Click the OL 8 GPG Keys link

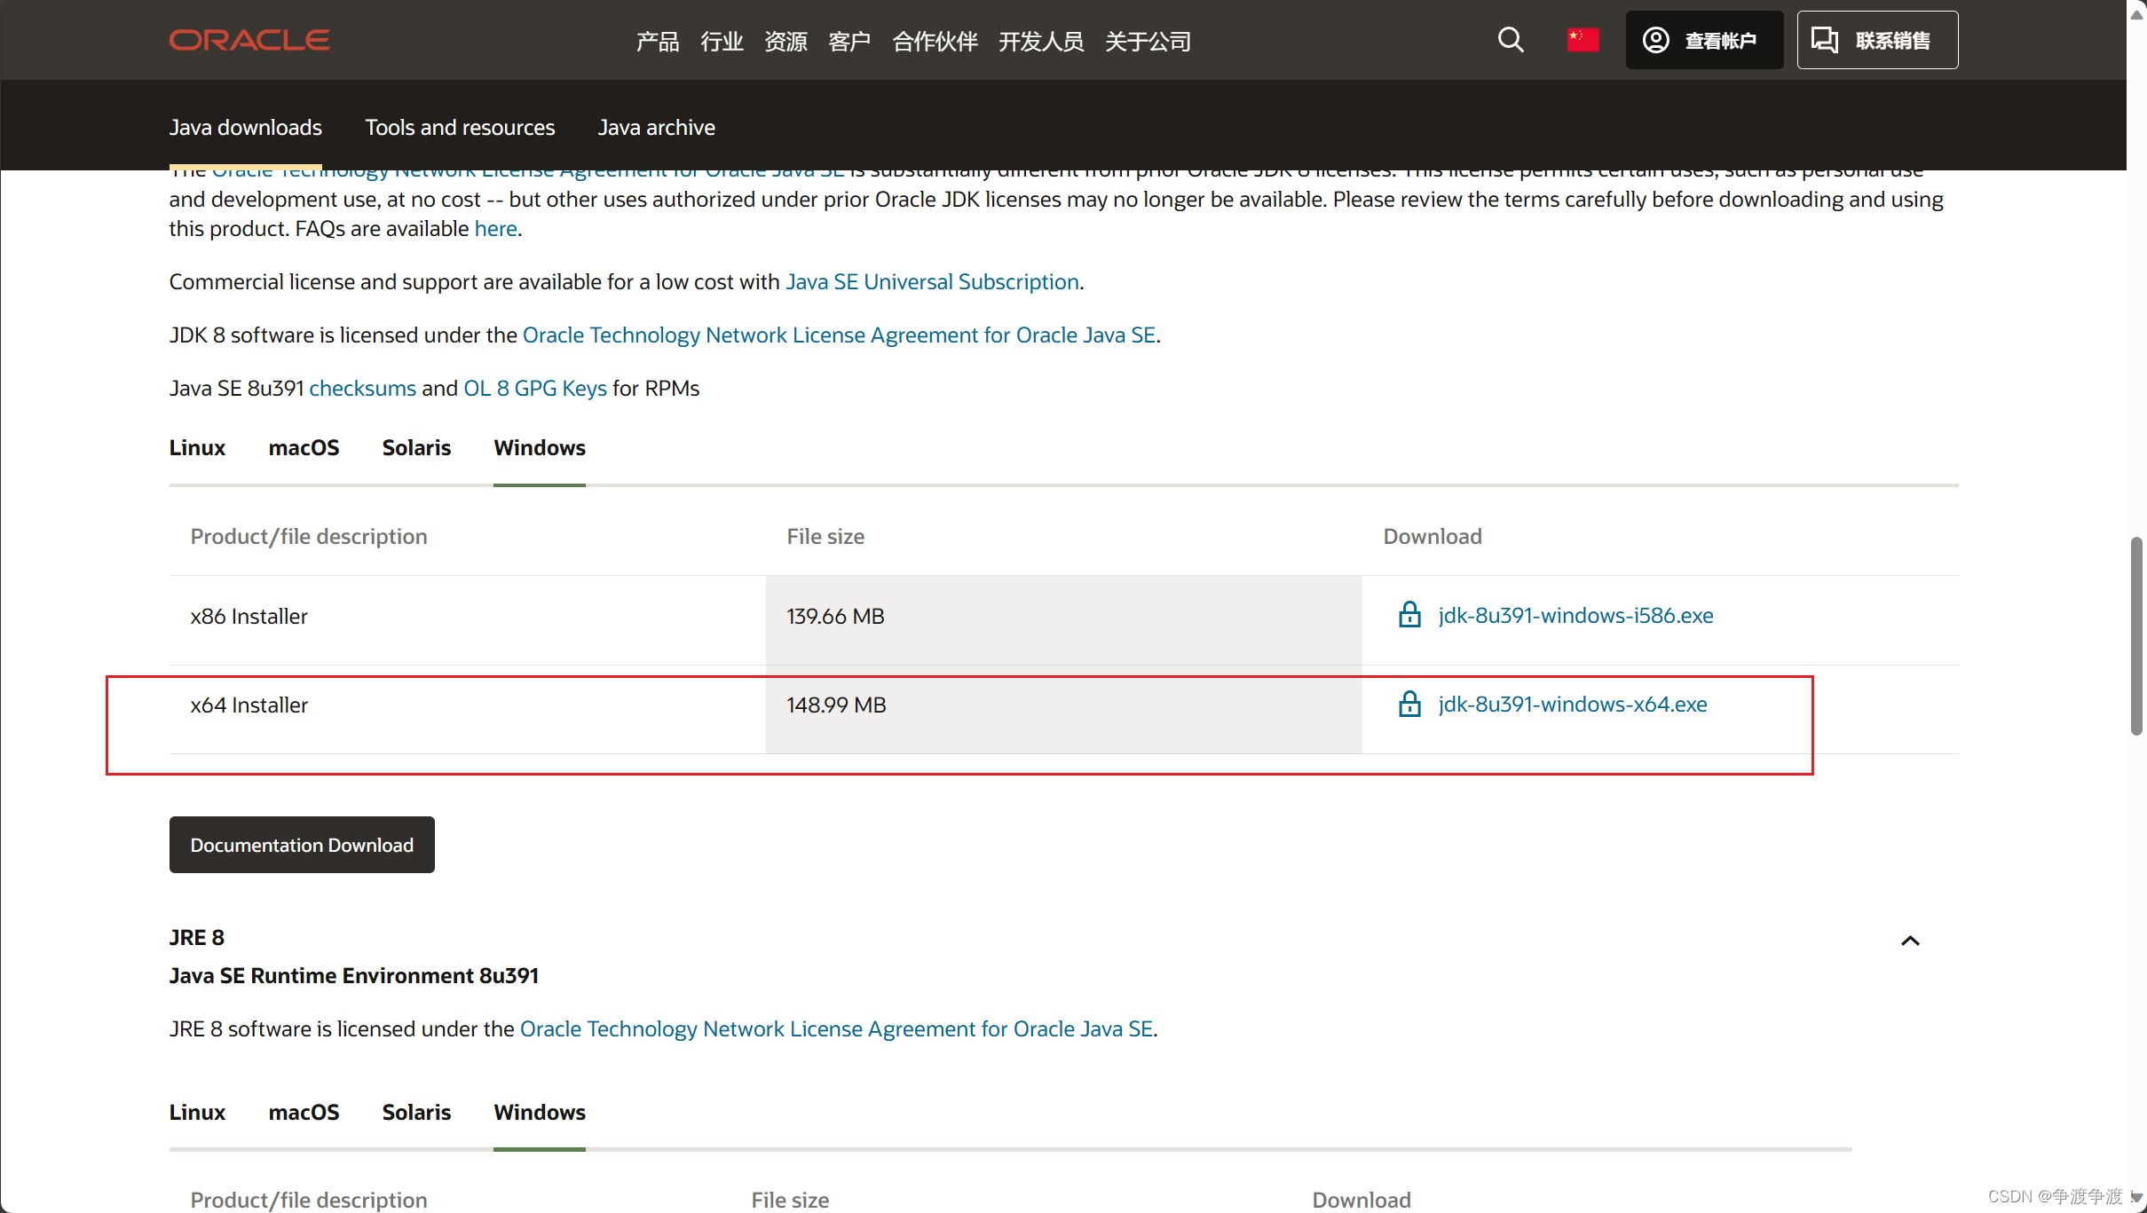pyautogui.click(x=533, y=388)
